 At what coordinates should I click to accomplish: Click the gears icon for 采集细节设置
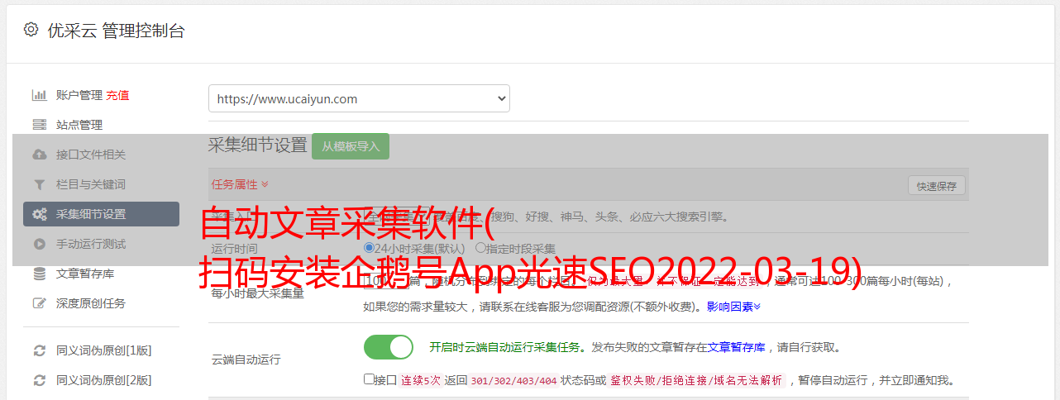[39, 214]
